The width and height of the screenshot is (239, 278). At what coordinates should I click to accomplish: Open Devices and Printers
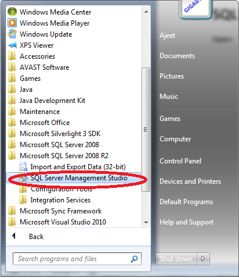(x=190, y=181)
